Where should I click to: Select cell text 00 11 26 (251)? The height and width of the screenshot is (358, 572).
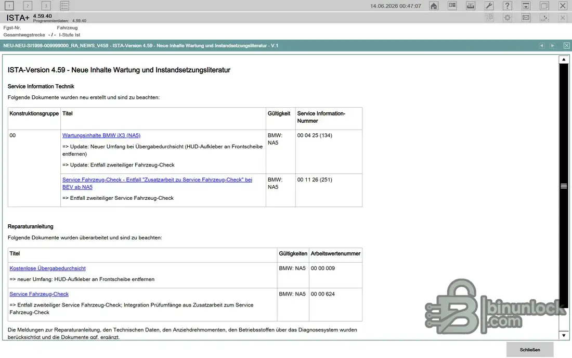(x=315, y=180)
